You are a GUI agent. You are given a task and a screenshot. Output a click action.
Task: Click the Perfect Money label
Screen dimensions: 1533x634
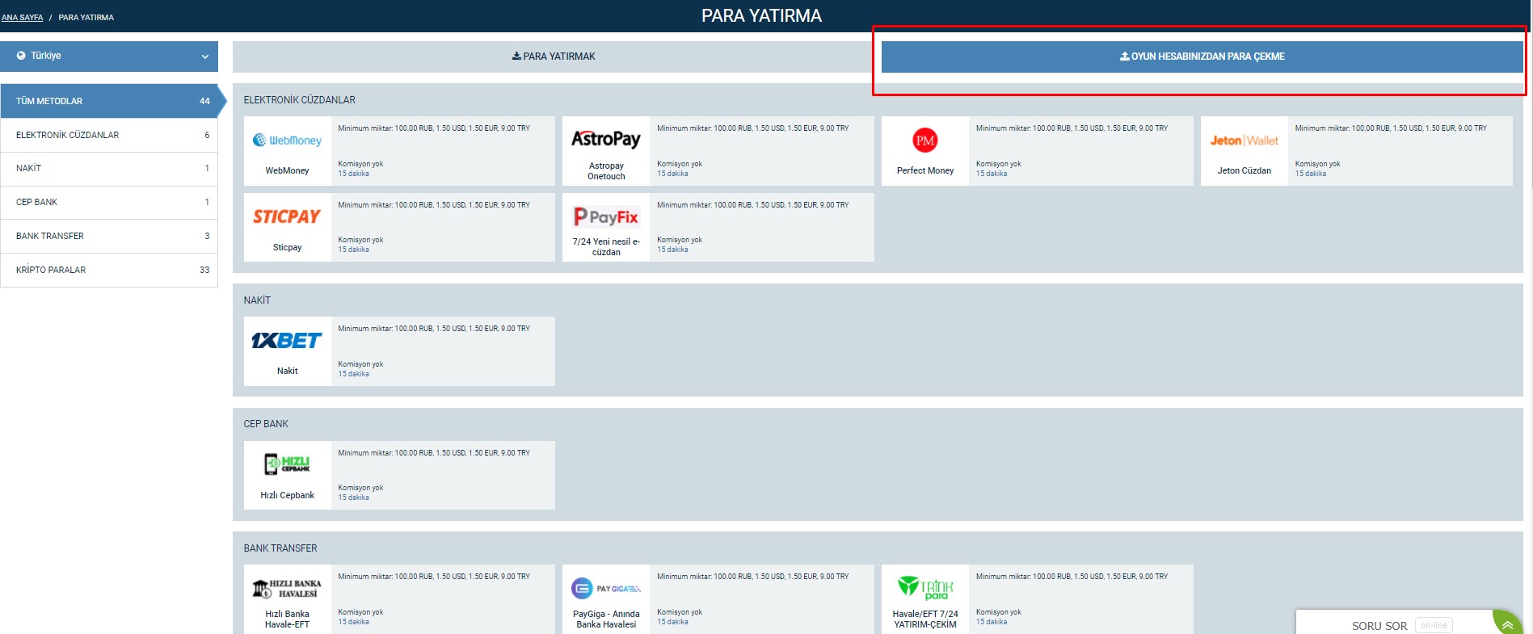coord(924,170)
